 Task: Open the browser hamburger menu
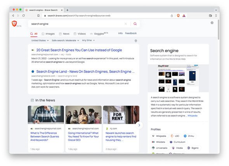click(216, 16)
